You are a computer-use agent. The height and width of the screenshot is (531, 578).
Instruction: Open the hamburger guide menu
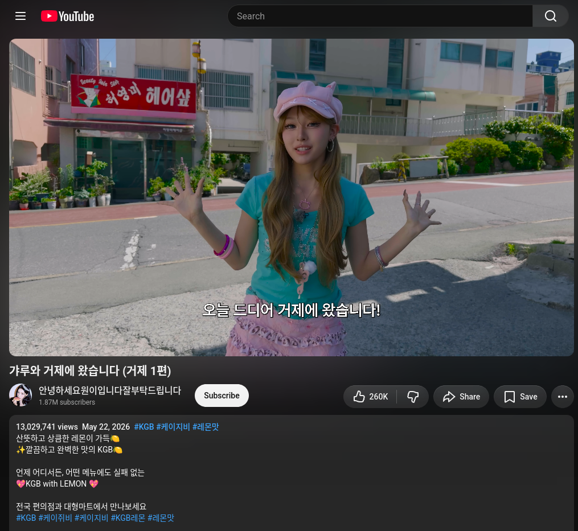[21, 16]
